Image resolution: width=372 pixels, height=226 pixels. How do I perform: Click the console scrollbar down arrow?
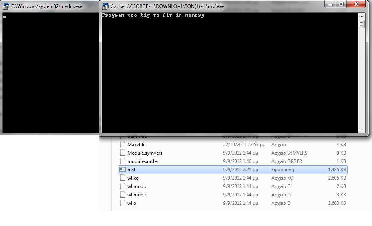pyautogui.click(x=362, y=129)
